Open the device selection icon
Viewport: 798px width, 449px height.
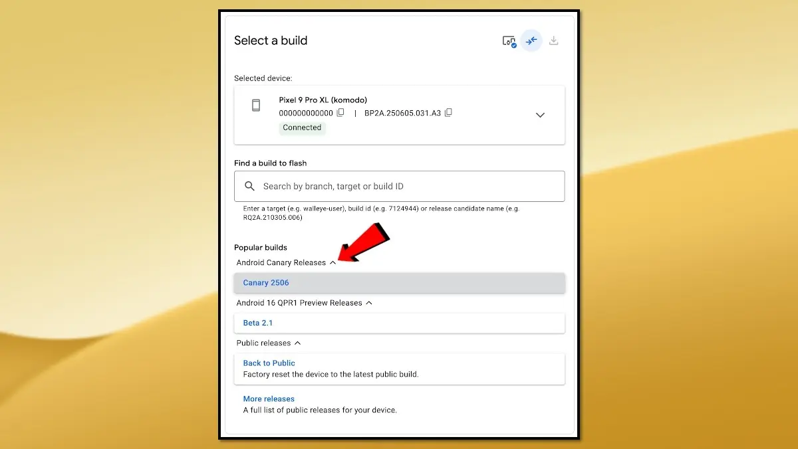click(x=509, y=41)
